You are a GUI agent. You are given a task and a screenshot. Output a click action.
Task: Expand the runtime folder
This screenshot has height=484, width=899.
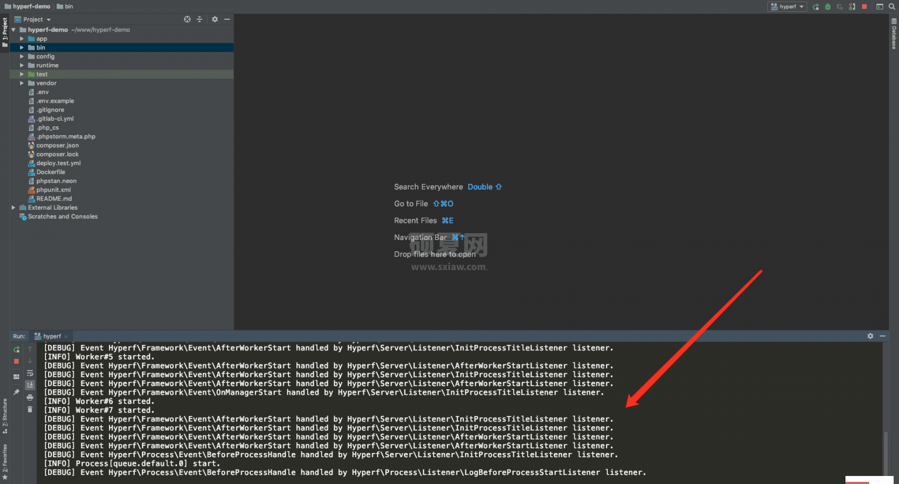pyautogui.click(x=22, y=65)
